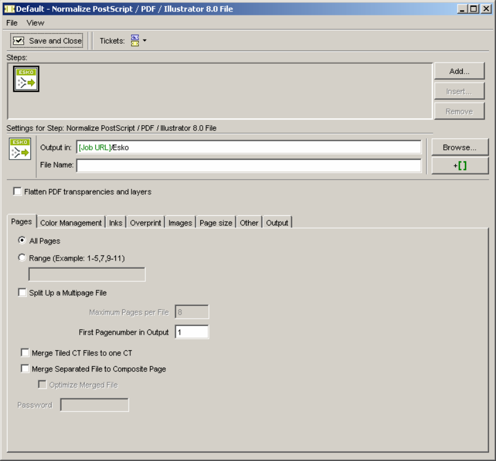Close the Normalize PostScript window
The image size is (496, 461).
[486, 9]
